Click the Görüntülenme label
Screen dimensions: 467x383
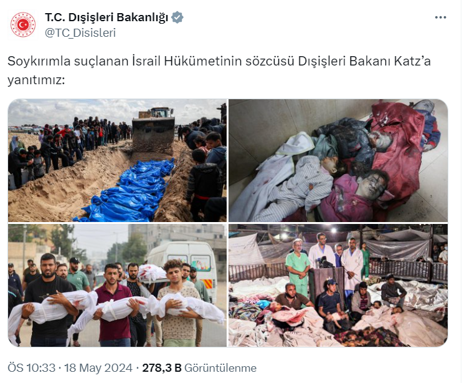tap(220, 368)
